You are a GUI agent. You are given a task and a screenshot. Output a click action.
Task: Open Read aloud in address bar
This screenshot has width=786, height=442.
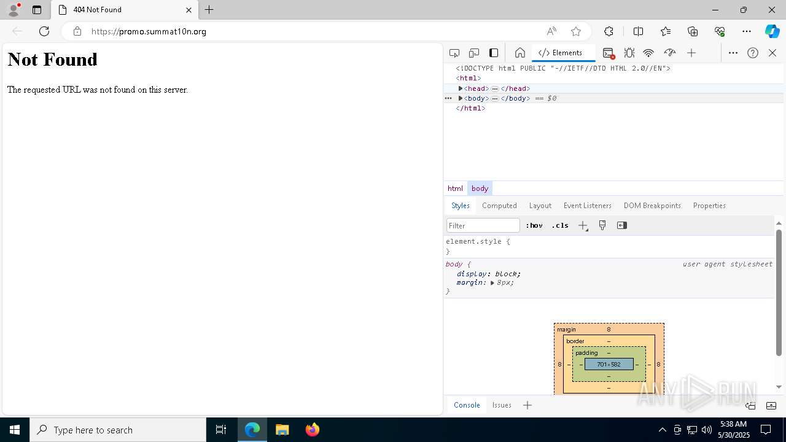(x=551, y=31)
